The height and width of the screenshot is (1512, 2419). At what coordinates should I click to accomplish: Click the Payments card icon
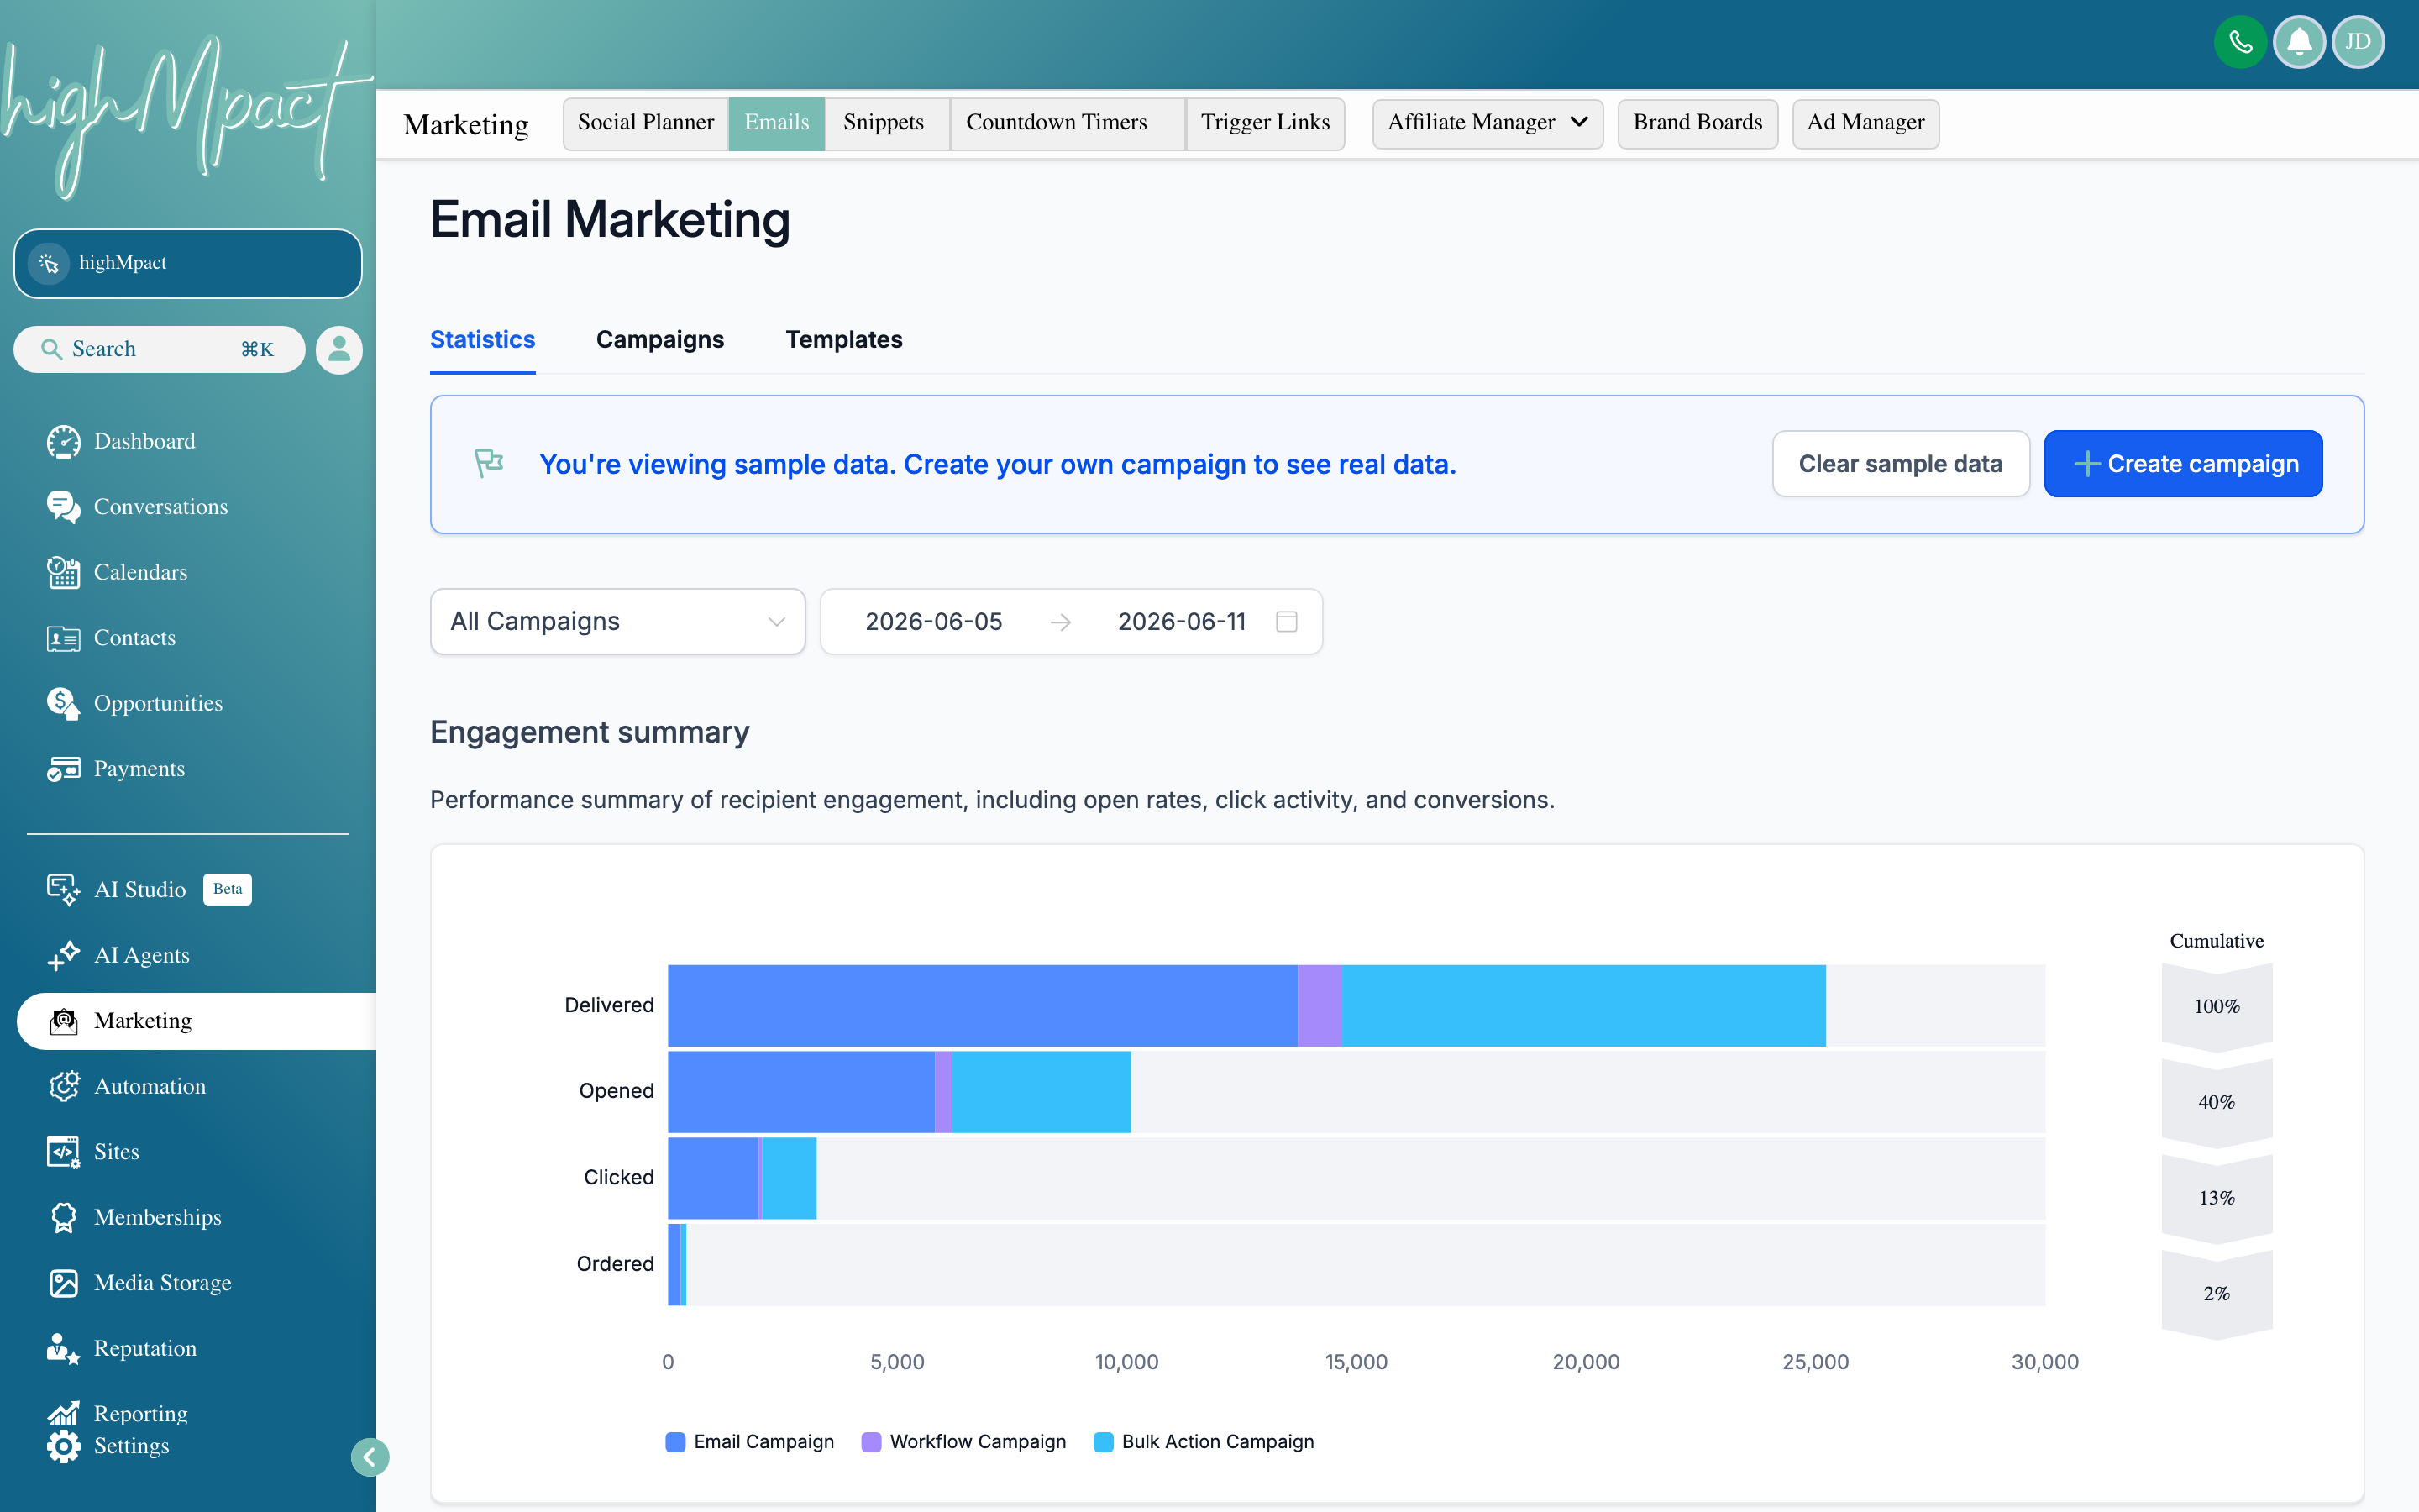[63, 769]
